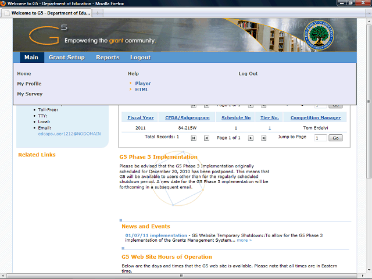Jump to last page of records
Viewport: 372px width, 279px height.
point(263,138)
